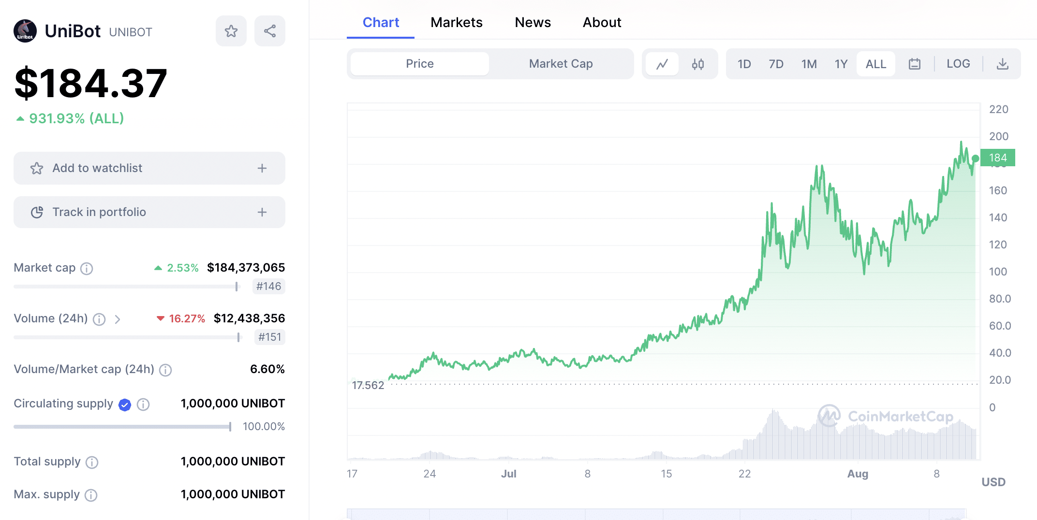Click the Track in portfolio button
Viewport: 1037px width, 520px height.
click(149, 212)
